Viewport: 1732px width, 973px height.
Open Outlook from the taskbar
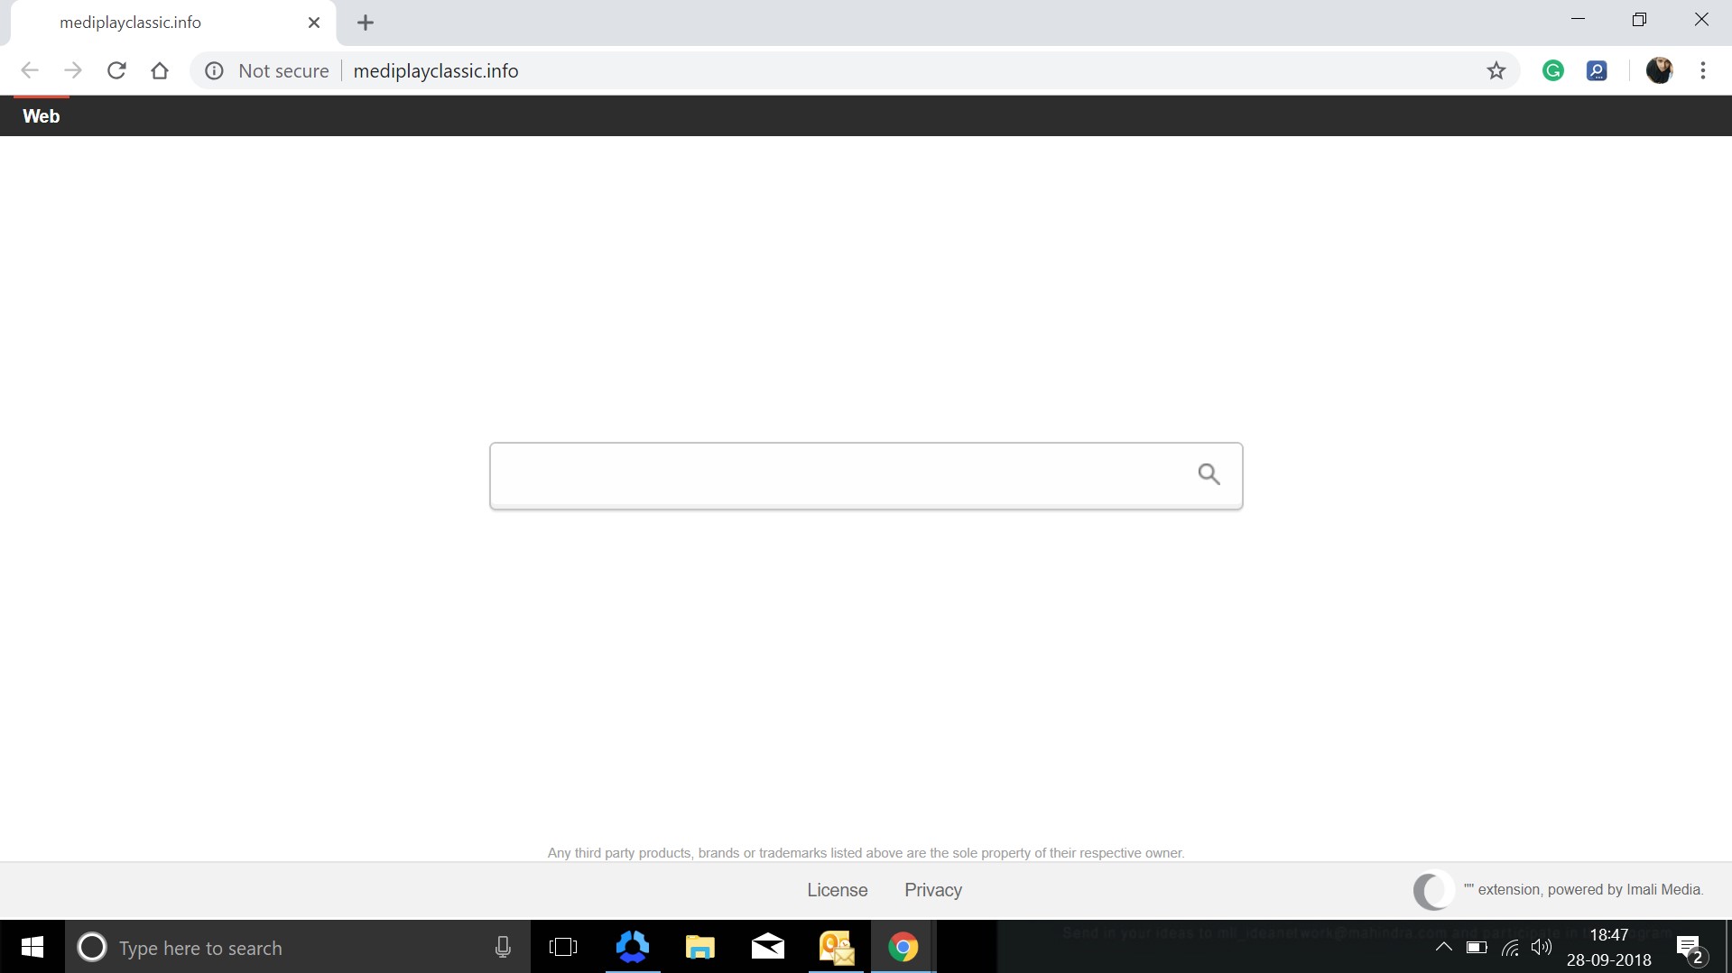pos(835,947)
